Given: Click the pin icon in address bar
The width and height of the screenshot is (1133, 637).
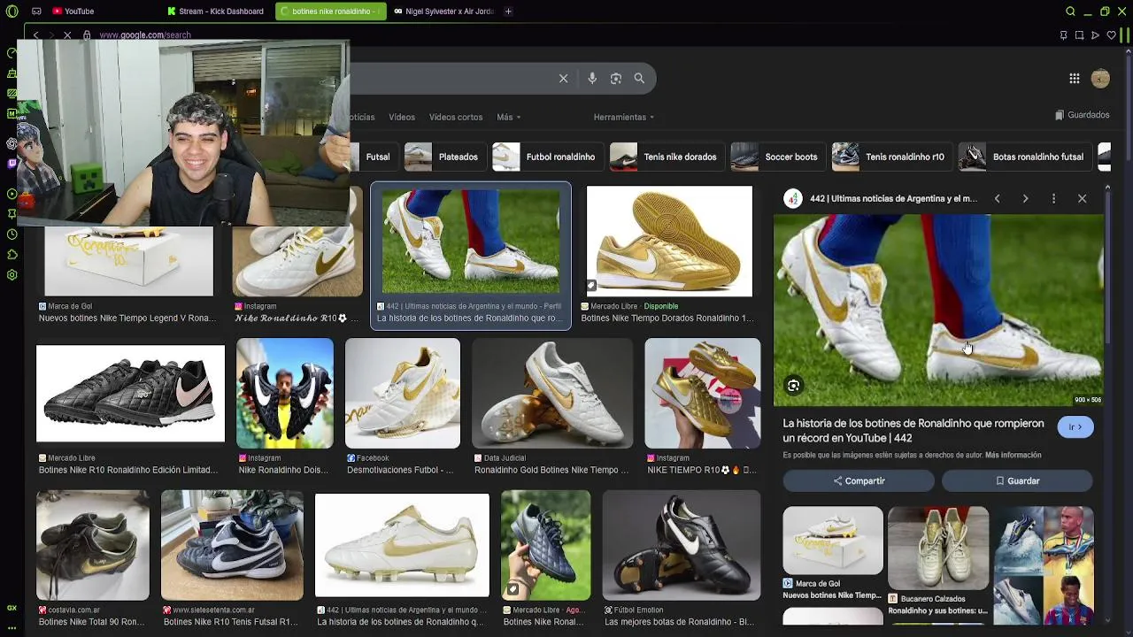Looking at the screenshot, I should pyautogui.click(x=1063, y=35).
